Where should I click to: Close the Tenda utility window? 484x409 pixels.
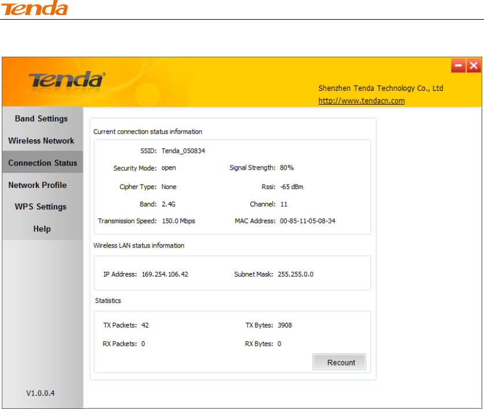(x=474, y=65)
